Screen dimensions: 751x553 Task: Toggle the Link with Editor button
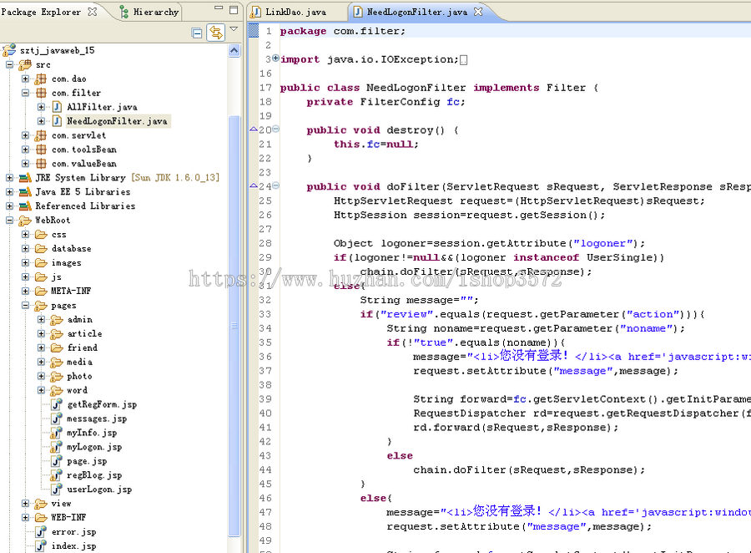(x=216, y=32)
